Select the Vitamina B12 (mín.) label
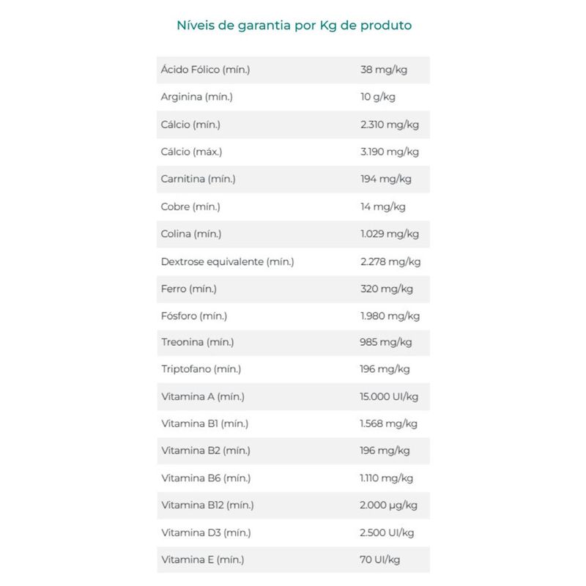This screenshot has width=586, height=586. 207,505
